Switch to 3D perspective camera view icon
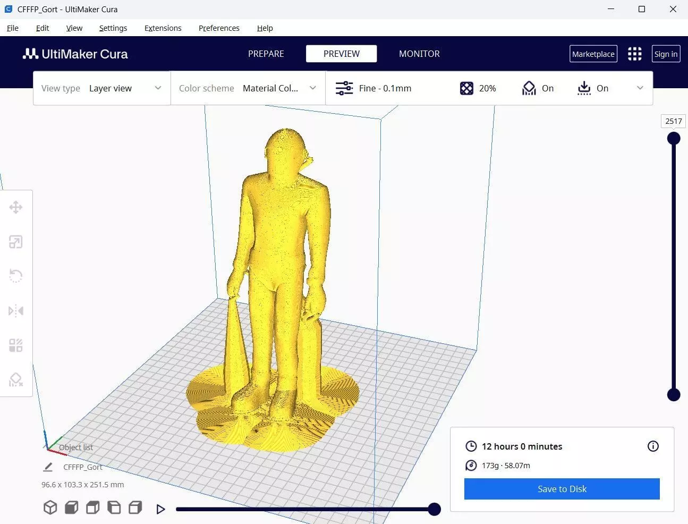The height and width of the screenshot is (524, 688). tap(50, 508)
